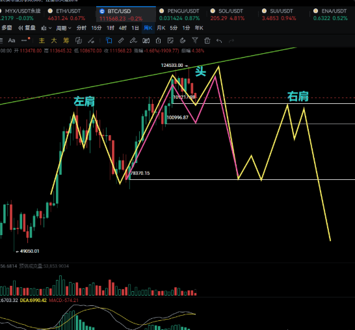Select the 1日 daily timeframe
This screenshot has height=330, width=355.
click(x=135, y=28)
